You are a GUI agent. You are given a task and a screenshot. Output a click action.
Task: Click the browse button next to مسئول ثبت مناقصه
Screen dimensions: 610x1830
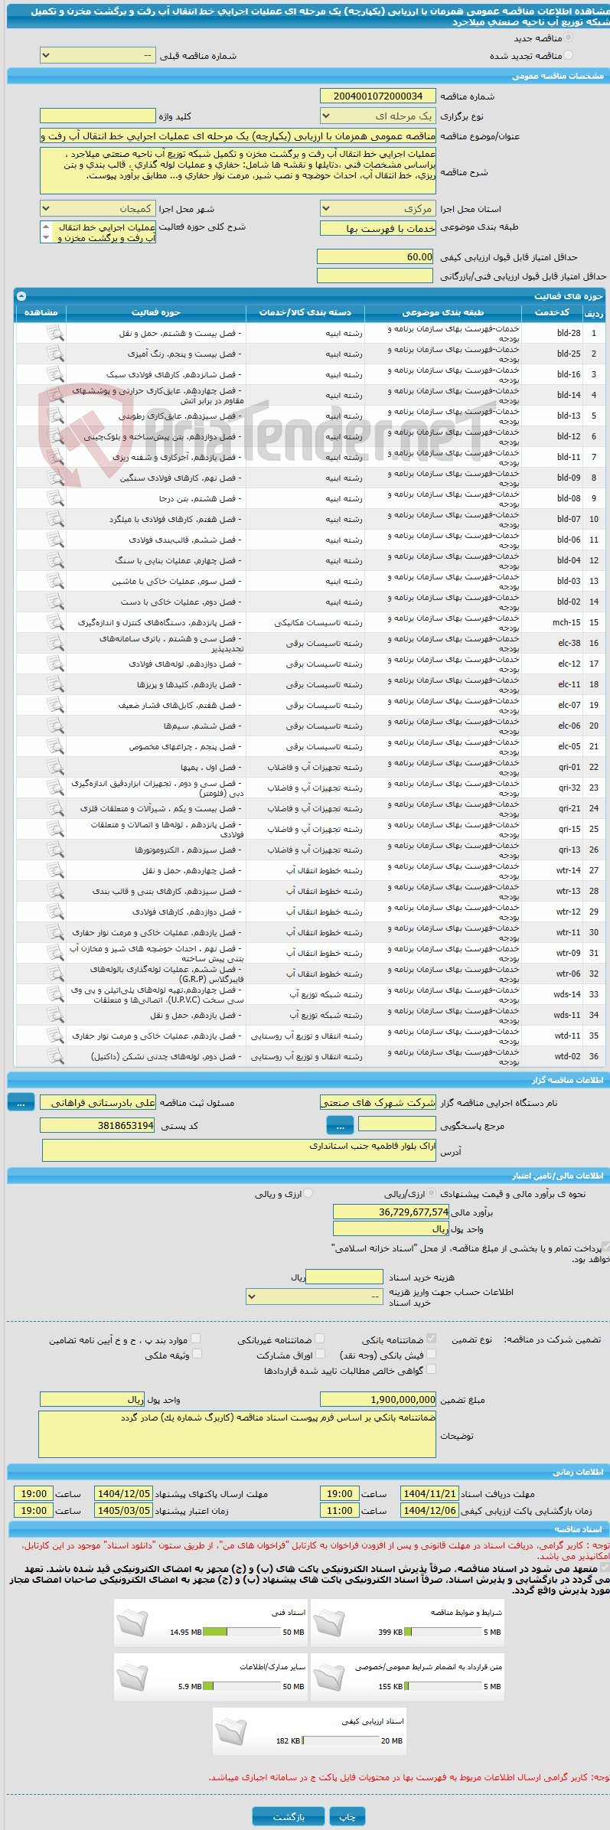pyautogui.click(x=21, y=1102)
